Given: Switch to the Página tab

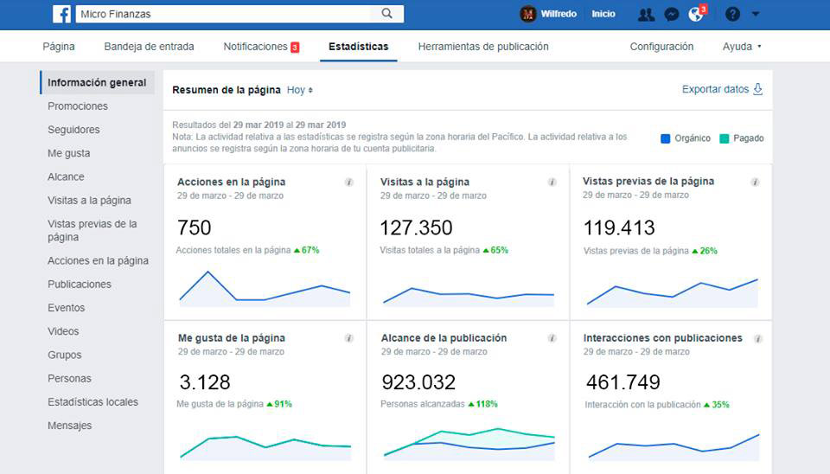Looking at the screenshot, I should click(x=59, y=47).
